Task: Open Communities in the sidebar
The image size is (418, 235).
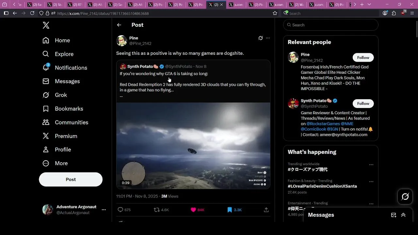Action: [65, 122]
